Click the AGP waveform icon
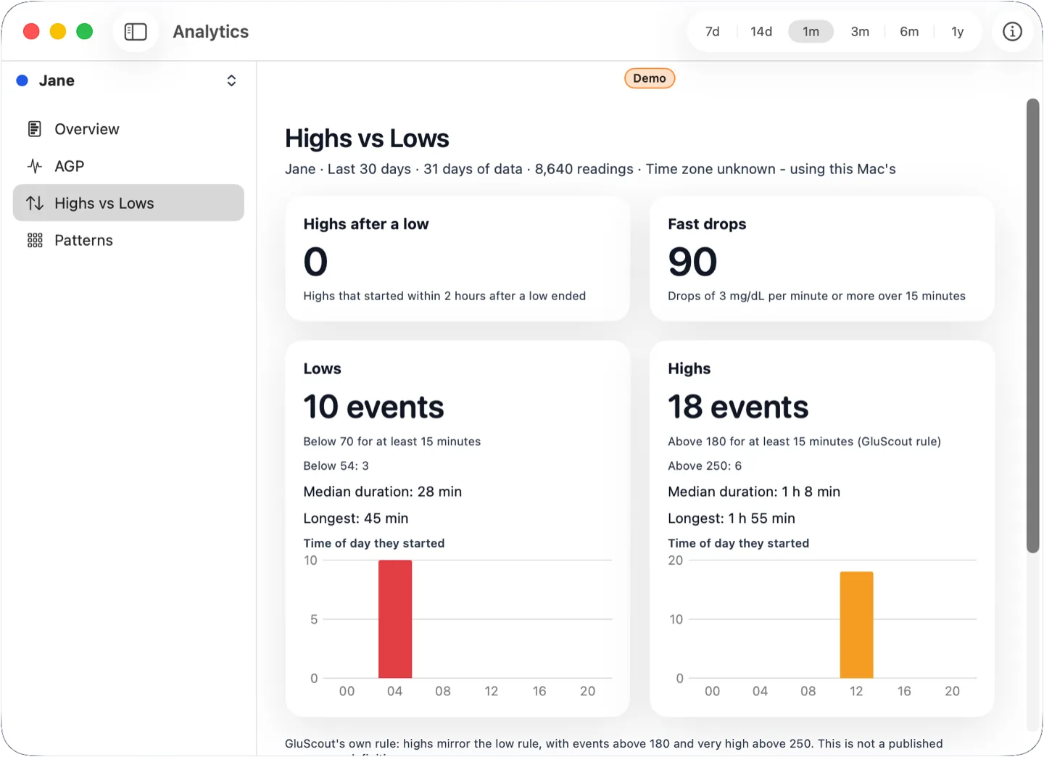Screen dimensions: 1044x757 tap(35, 166)
